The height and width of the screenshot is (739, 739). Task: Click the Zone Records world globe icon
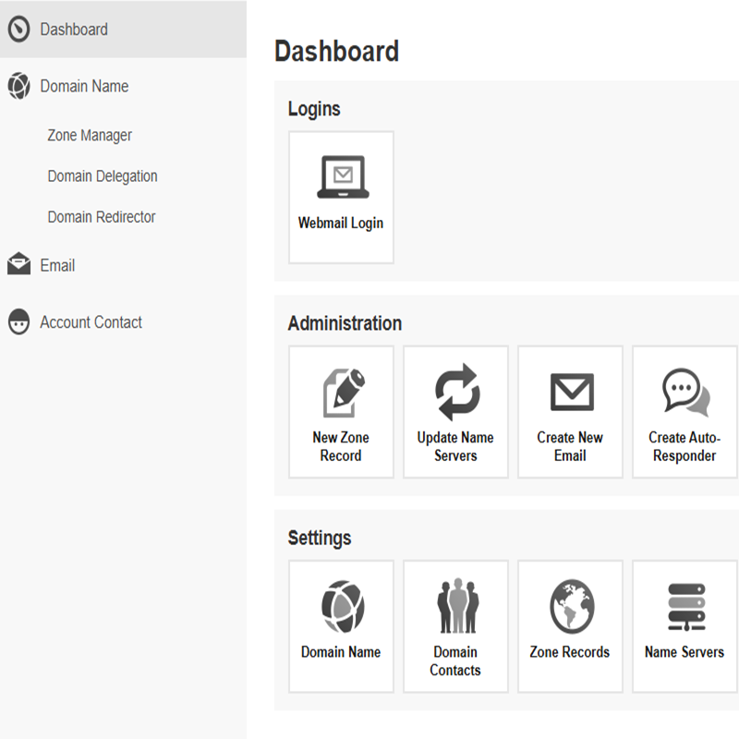point(570,607)
